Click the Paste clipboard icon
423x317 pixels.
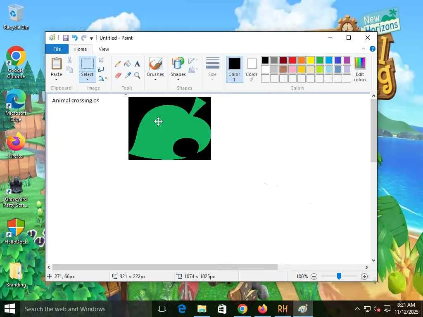pyautogui.click(x=56, y=64)
